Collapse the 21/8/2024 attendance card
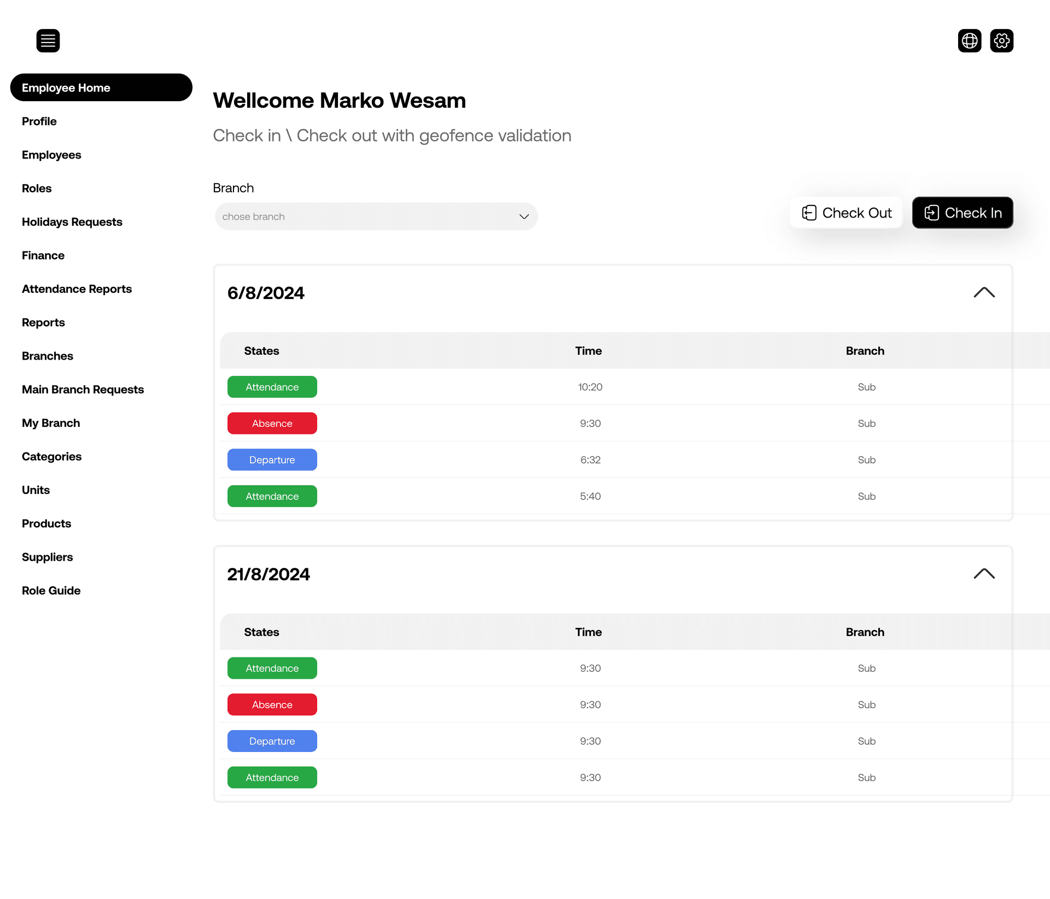1050x899 pixels. point(984,573)
